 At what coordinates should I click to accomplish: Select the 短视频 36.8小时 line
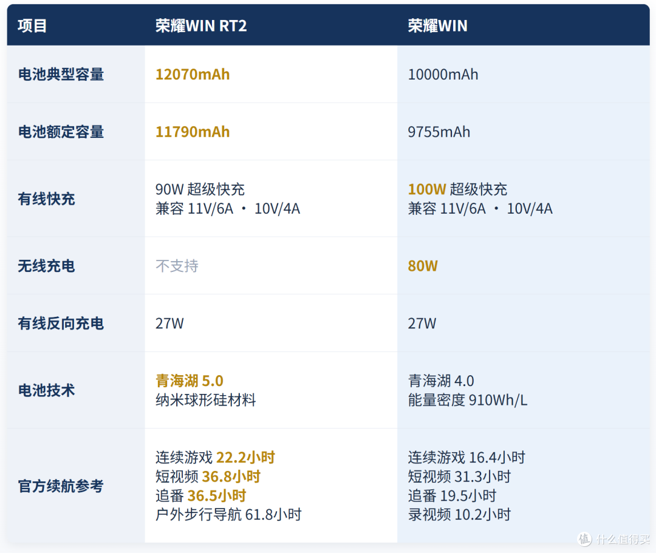[208, 477]
